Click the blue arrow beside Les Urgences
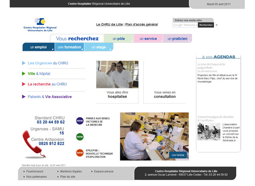 click(x=24, y=63)
